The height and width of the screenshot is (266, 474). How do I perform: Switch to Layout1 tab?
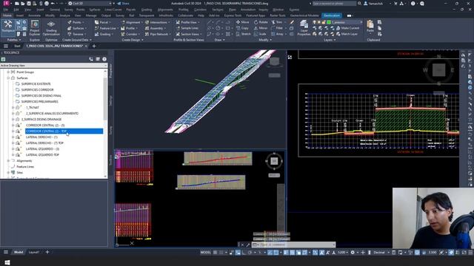pyautogui.click(x=34, y=252)
